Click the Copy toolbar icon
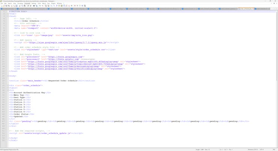The width and height of the screenshot is (278, 151). click(22, 6)
